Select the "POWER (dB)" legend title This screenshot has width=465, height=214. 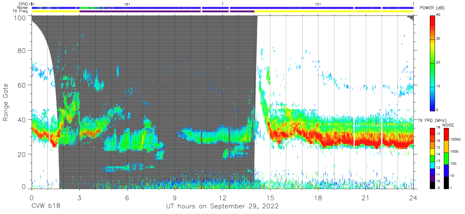point(432,8)
